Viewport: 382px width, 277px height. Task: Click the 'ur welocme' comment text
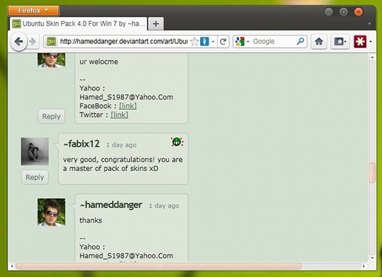99,62
